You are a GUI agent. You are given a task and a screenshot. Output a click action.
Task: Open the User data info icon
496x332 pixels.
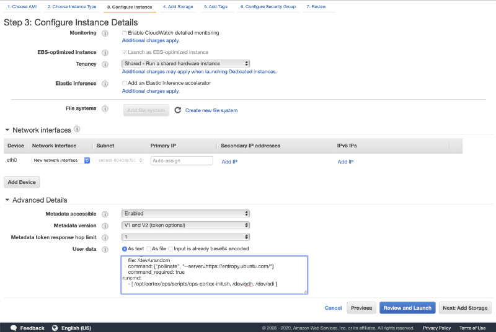coord(105,249)
